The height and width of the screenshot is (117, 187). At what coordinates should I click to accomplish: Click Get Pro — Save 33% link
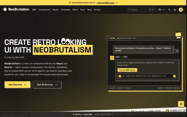[x=84, y=114]
